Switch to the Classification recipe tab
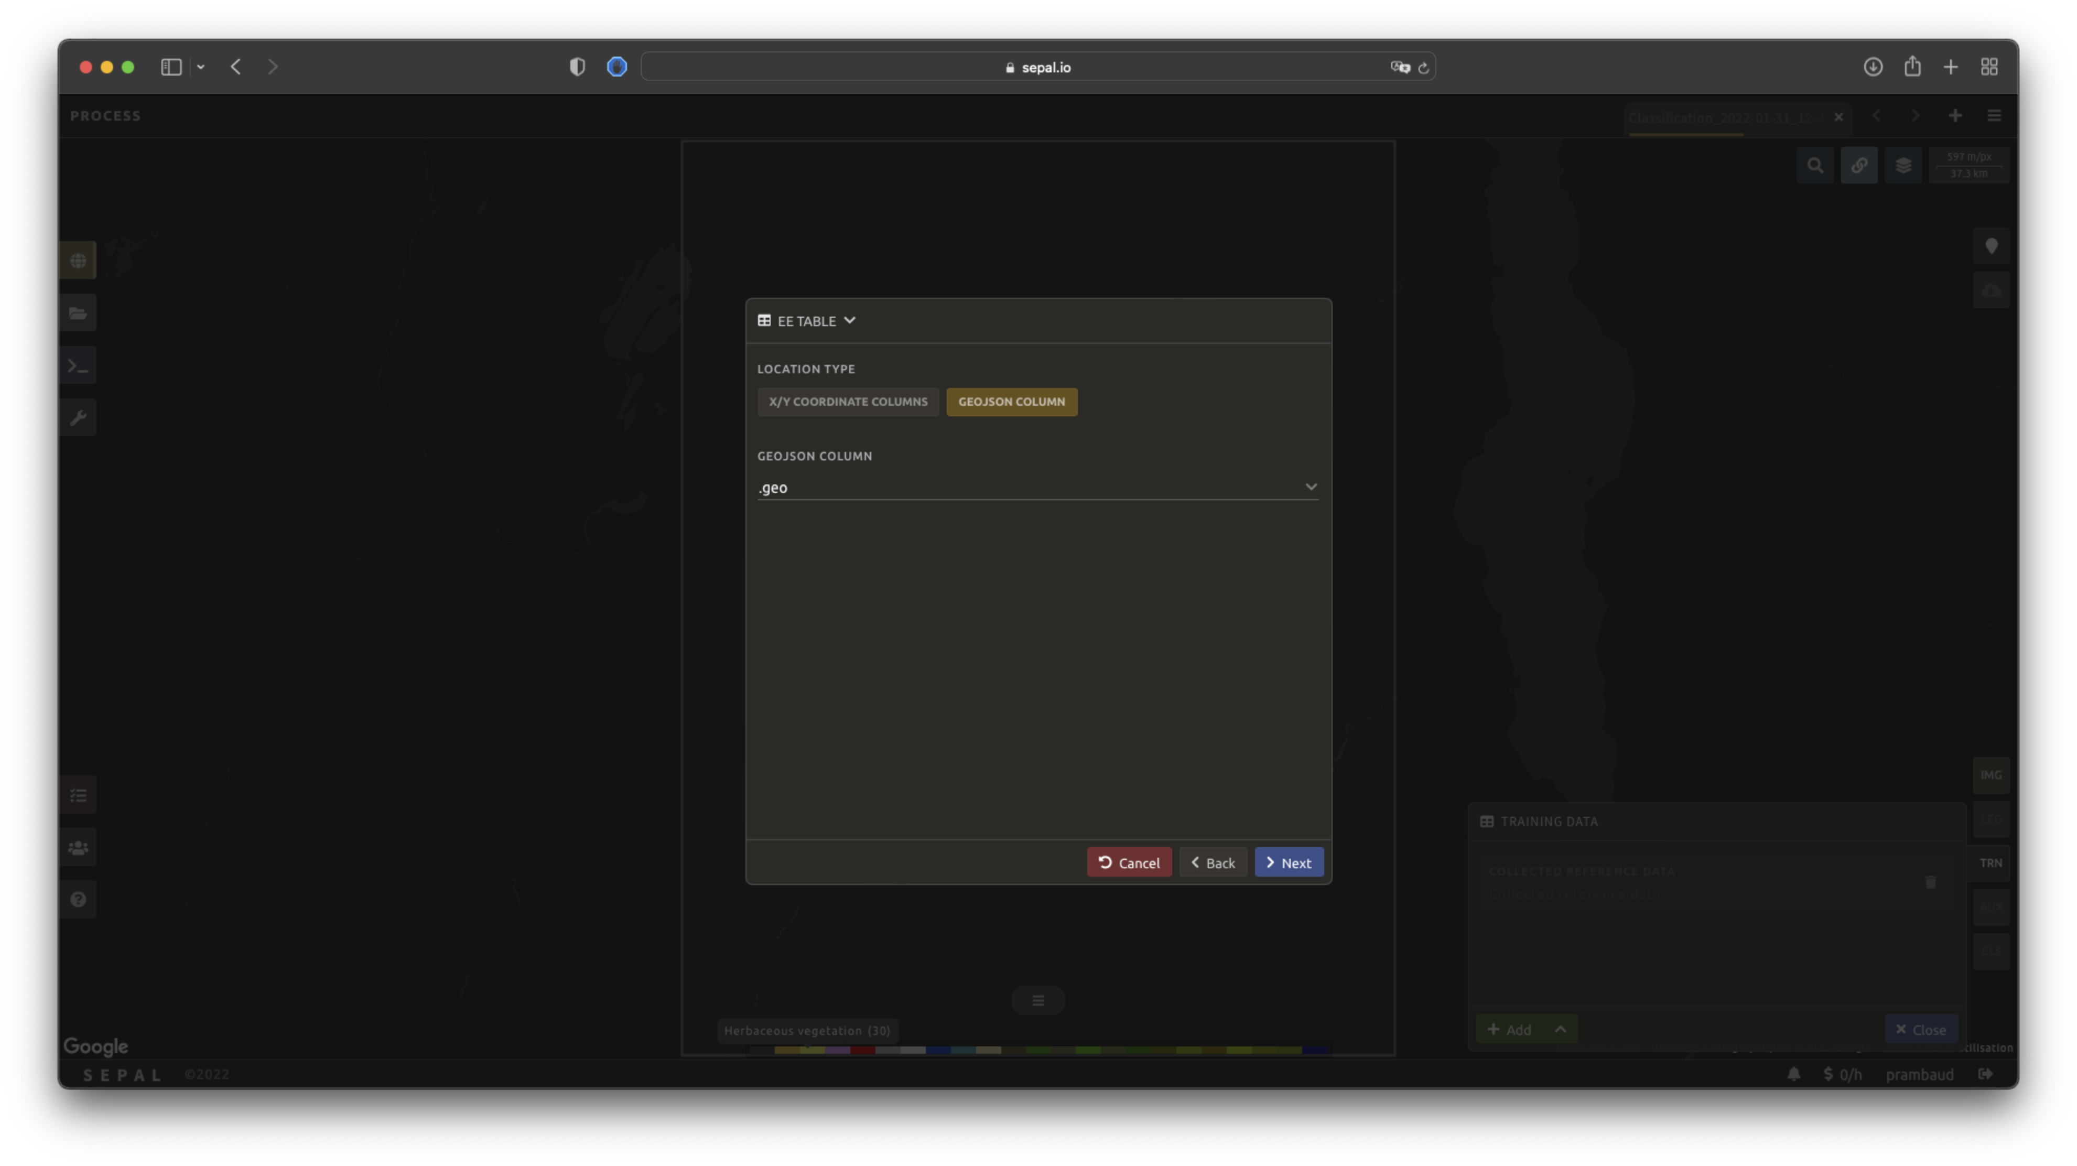The width and height of the screenshot is (2077, 1166). (1722, 118)
